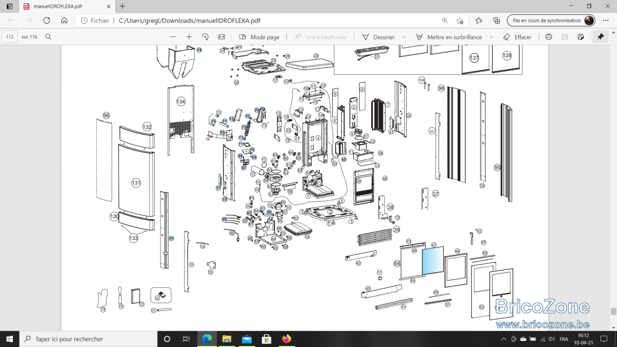The height and width of the screenshot is (347, 617).
Task: Search in PDF with magnifier icon
Action: click(48, 37)
